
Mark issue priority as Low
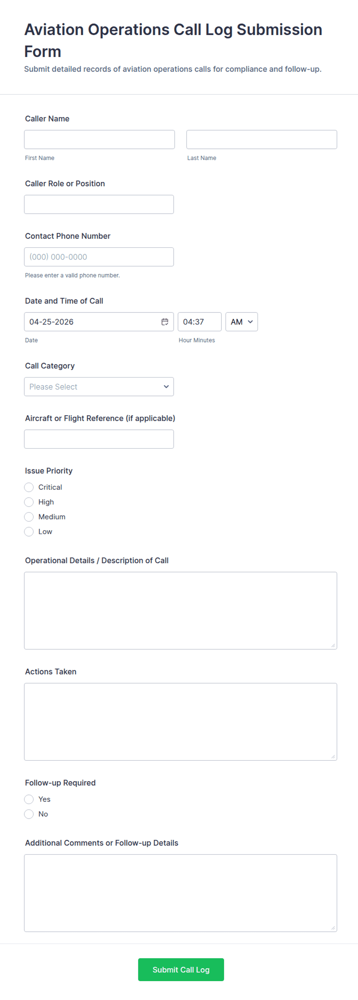coord(29,531)
